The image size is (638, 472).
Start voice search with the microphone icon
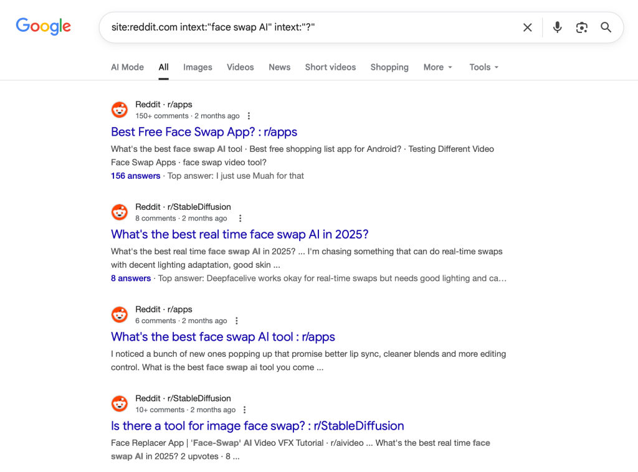coord(557,27)
